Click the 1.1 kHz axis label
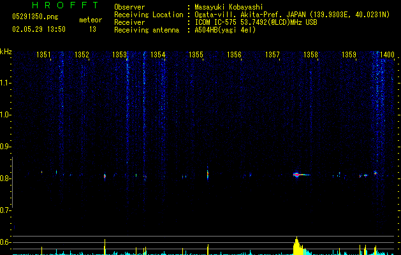 coord(6,83)
